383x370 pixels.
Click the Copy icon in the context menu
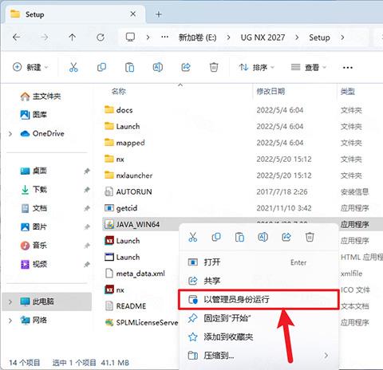tap(216, 237)
